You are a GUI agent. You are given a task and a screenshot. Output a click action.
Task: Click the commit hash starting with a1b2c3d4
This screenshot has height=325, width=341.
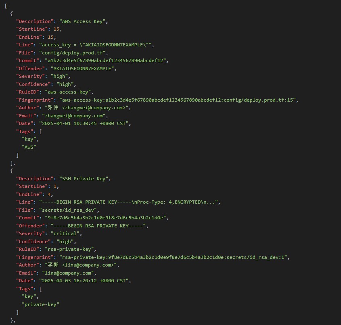pos(106,60)
